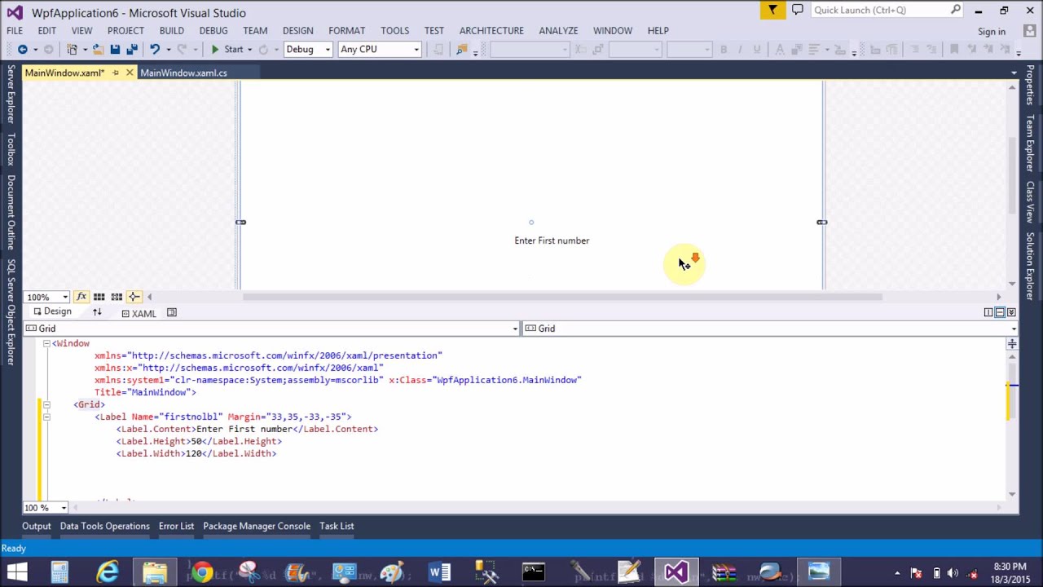Toggle the effects fx button
Image resolution: width=1043 pixels, height=587 pixels.
point(81,297)
